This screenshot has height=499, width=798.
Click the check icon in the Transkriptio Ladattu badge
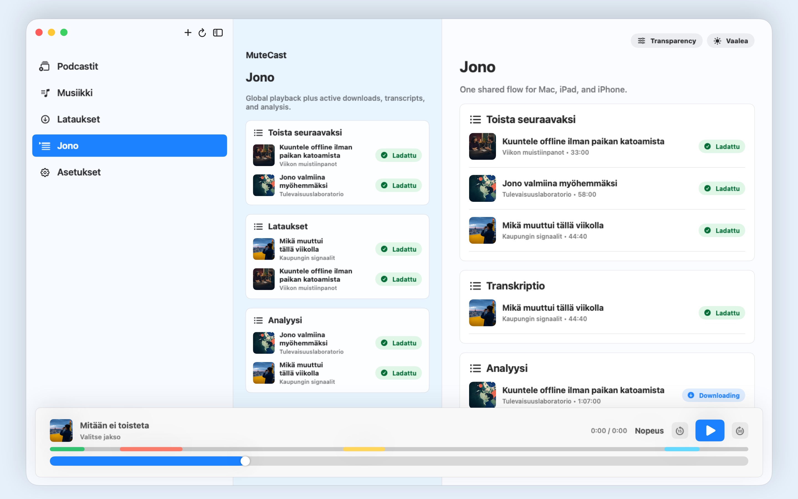click(707, 312)
